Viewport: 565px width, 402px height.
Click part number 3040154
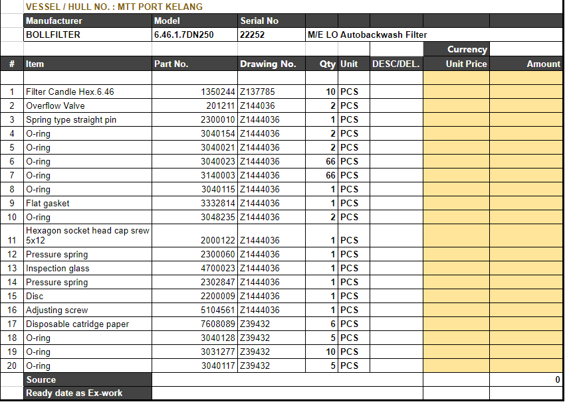point(195,133)
